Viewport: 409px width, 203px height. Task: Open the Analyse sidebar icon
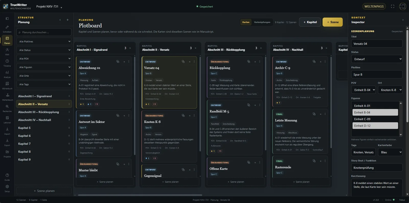(x=7, y=74)
